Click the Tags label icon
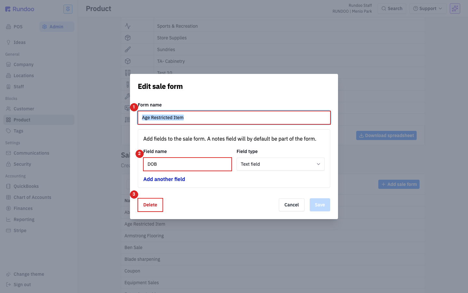The height and width of the screenshot is (293, 468). click(8, 131)
